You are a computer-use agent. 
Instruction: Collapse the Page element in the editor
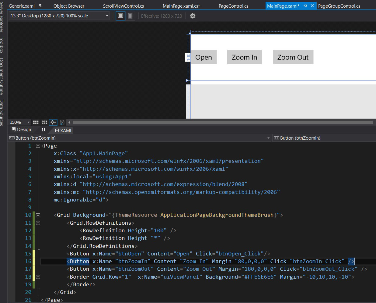(38, 146)
